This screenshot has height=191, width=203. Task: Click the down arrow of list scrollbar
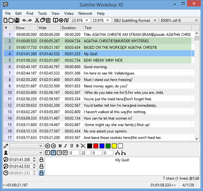click(197, 139)
